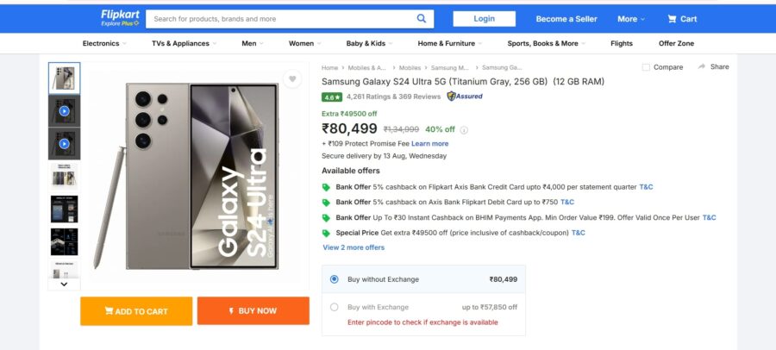The image size is (776, 350).
Task: Click the search magnifier icon
Action: [x=421, y=18]
